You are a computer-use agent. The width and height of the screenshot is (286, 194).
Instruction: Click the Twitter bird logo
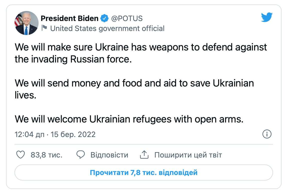[266, 17]
